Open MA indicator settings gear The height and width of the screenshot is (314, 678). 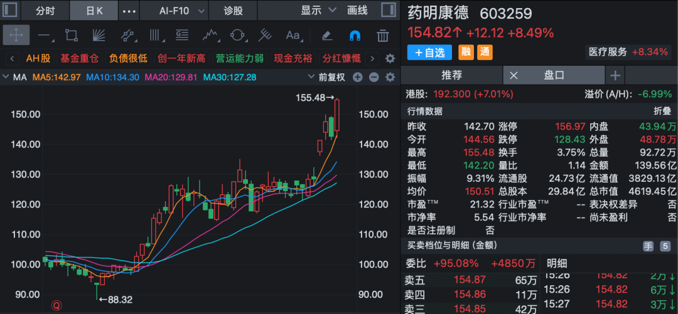(x=390, y=78)
